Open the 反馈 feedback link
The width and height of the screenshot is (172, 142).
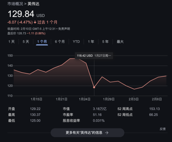163,129
